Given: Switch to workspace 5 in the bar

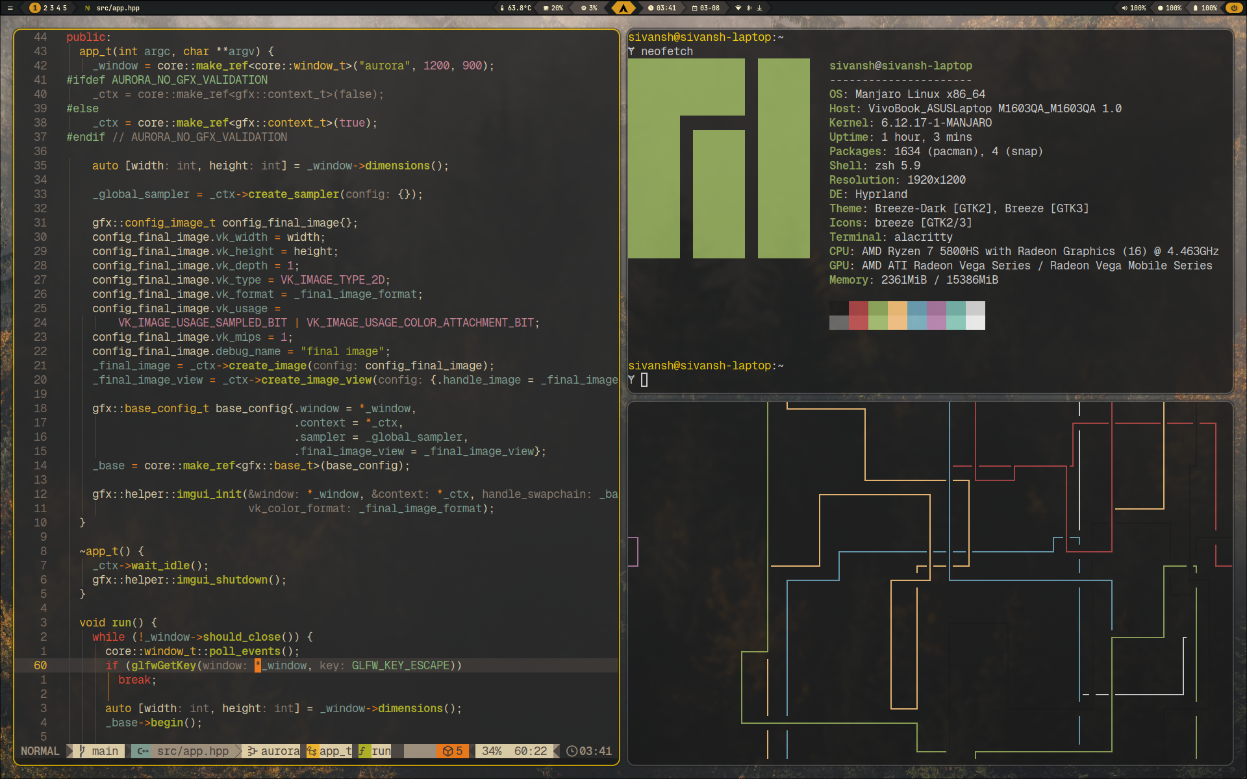Looking at the screenshot, I should 64,8.
